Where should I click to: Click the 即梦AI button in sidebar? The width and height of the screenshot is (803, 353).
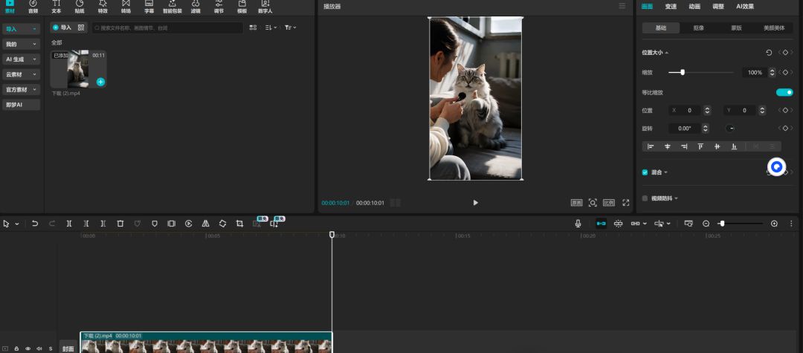pyautogui.click(x=21, y=105)
